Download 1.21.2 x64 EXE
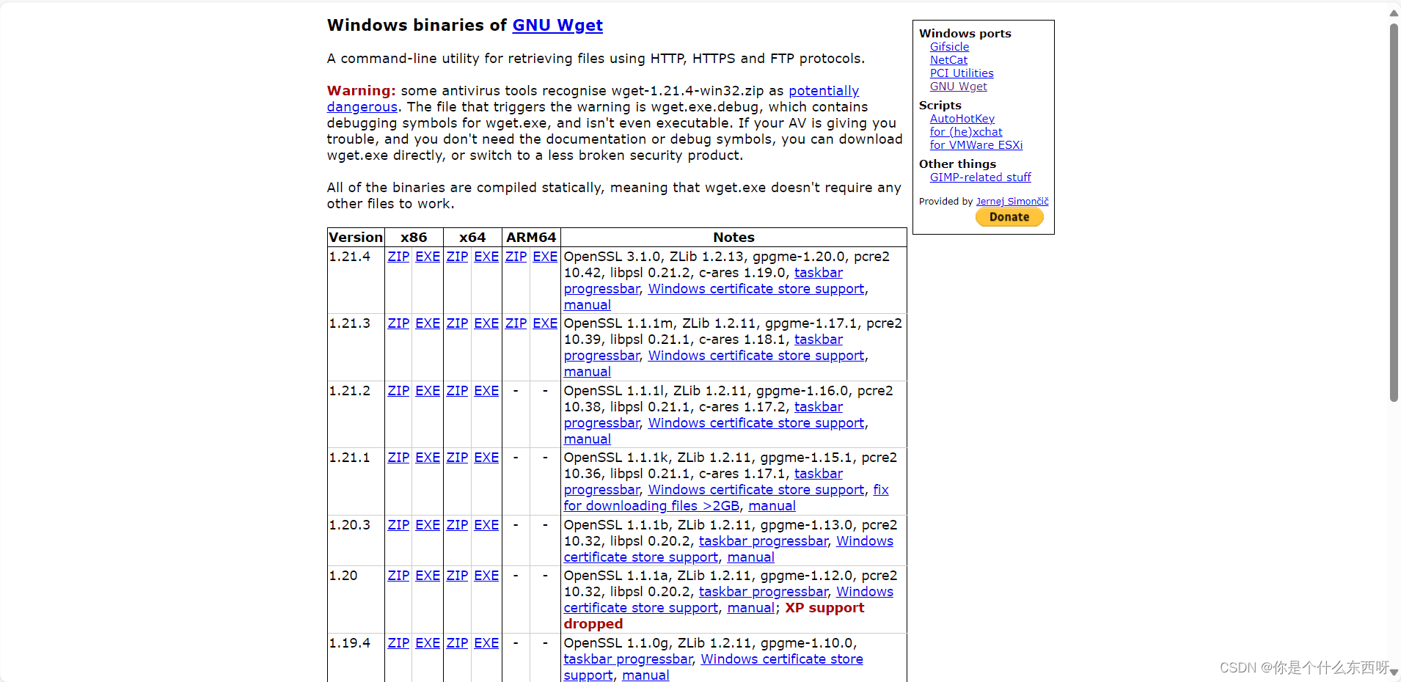The height and width of the screenshot is (682, 1401). tap(486, 391)
